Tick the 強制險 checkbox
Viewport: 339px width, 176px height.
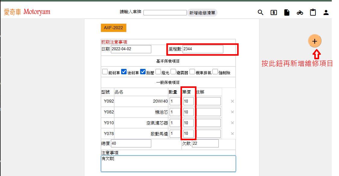(x=215, y=72)
